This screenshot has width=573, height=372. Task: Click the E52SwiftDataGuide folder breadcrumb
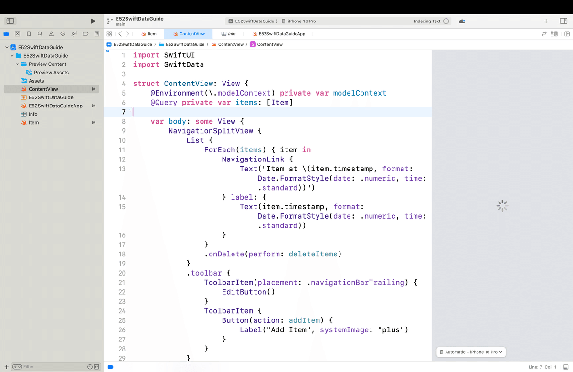point(181,44)
